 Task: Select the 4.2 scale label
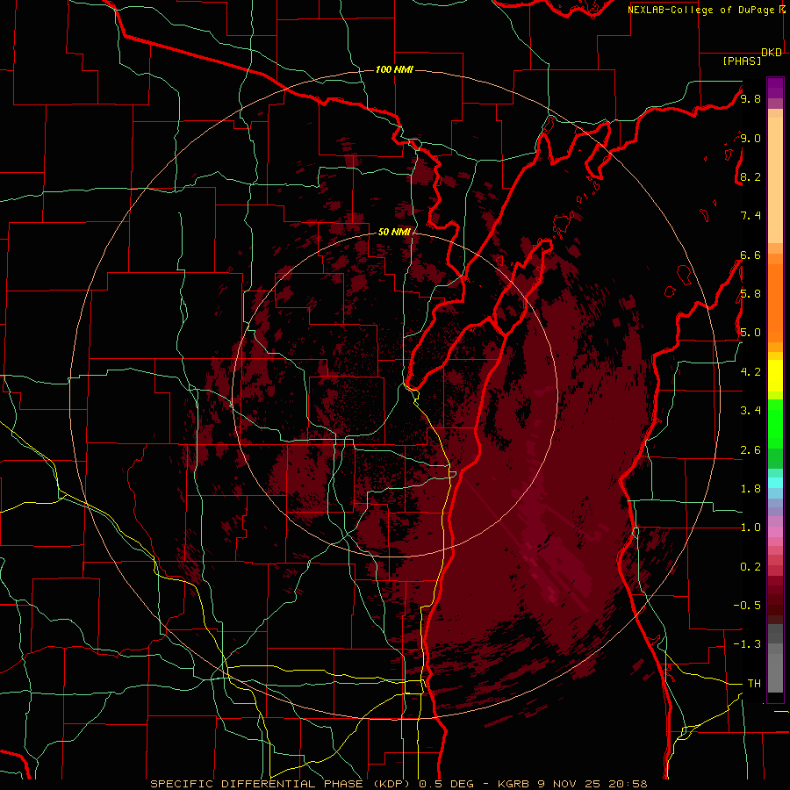tap(750, 372)
